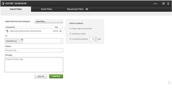The height and width of the screenshot is (107, 172).
Task: Click the Subject input field
Action: pyautogui.click(x=34, y=50)
